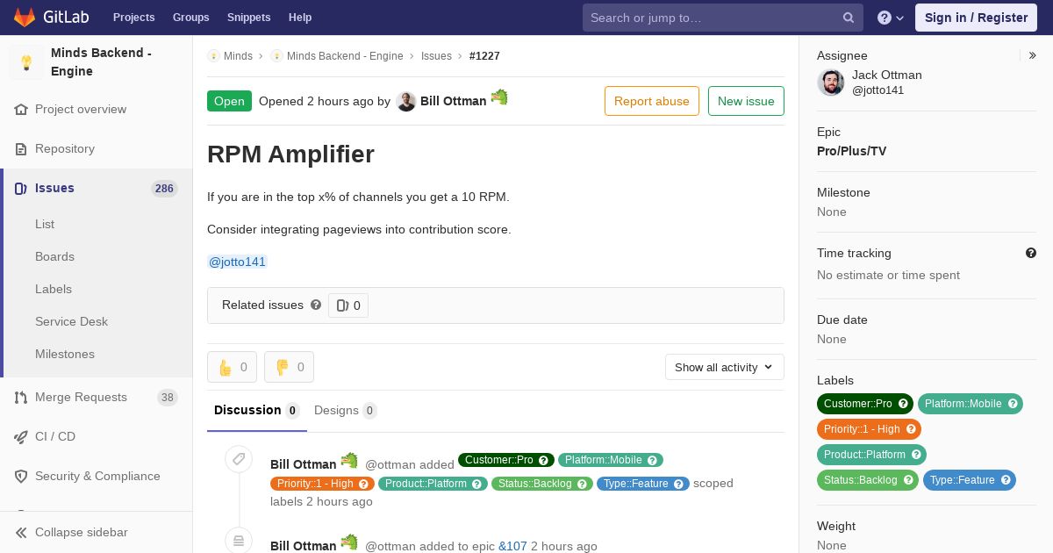Click the label tag icon in activity timeline
This screenshot has width=1053, height=553.
[239, 459]
